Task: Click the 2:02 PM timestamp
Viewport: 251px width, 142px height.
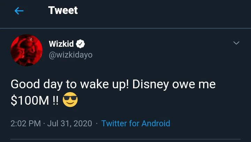Action: coord(26,124)
